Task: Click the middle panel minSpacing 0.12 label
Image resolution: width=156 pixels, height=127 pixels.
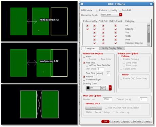Action: (49, 61)
